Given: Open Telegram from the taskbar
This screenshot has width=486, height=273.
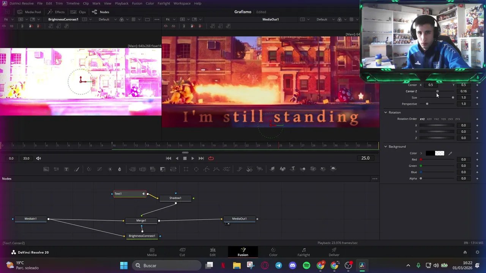Looking at the screenshot, I should point(279,265).
